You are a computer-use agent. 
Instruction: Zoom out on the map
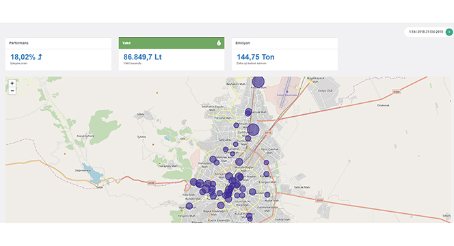pos(12,91)
